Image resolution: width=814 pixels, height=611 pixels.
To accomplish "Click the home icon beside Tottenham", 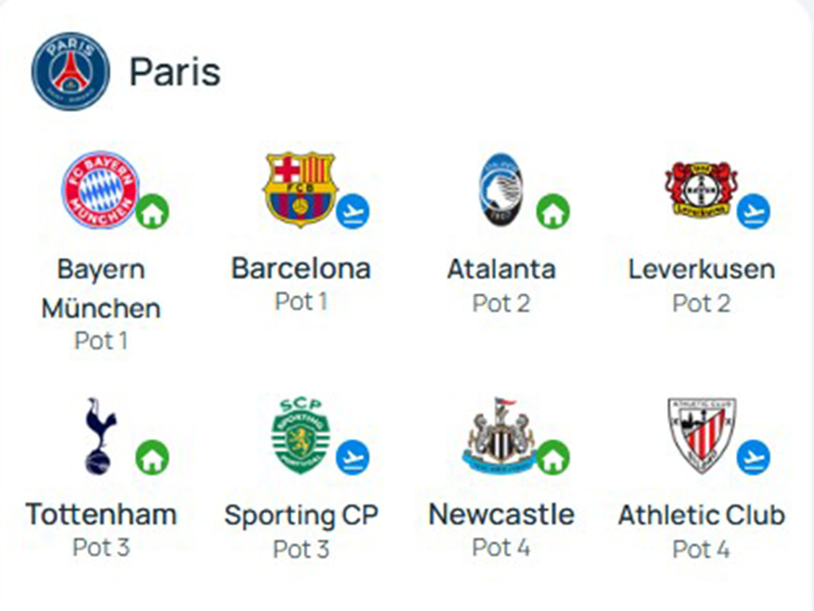I will pos(153,457).
